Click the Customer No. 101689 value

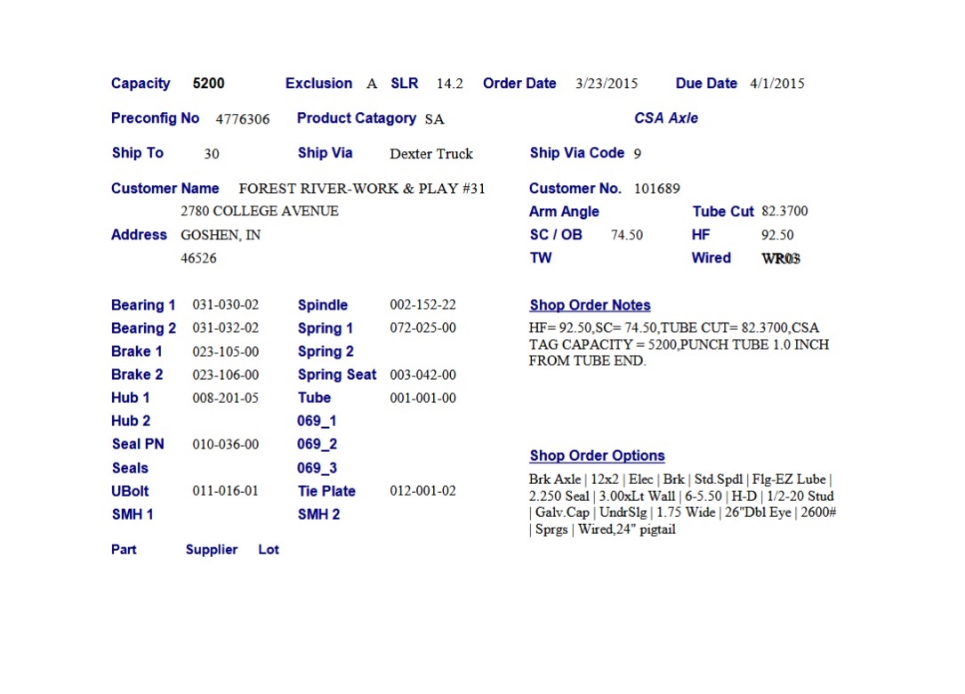pos(656,189)
